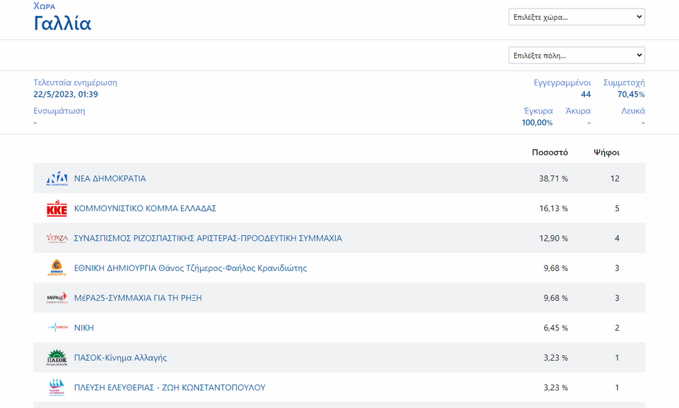The width and height of the screenshot is (679, 408).
Task: Click the vote count 1 for ΠΑΣΟΚ
Action: tap(617, 357)
